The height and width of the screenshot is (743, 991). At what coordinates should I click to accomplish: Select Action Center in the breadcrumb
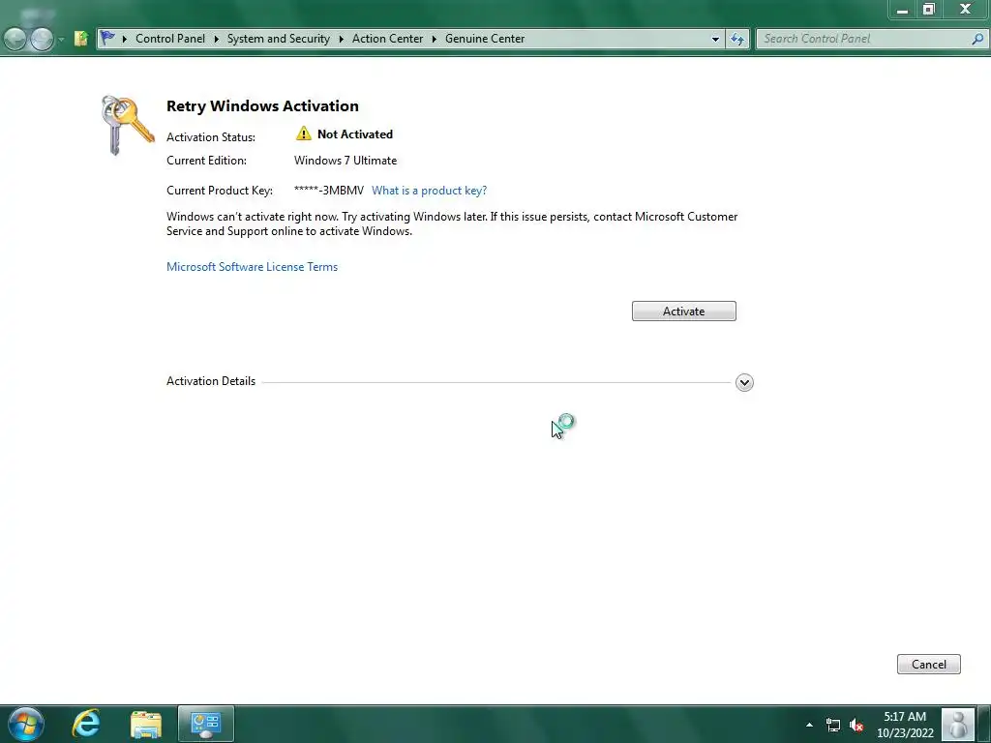tap(387, 39)
